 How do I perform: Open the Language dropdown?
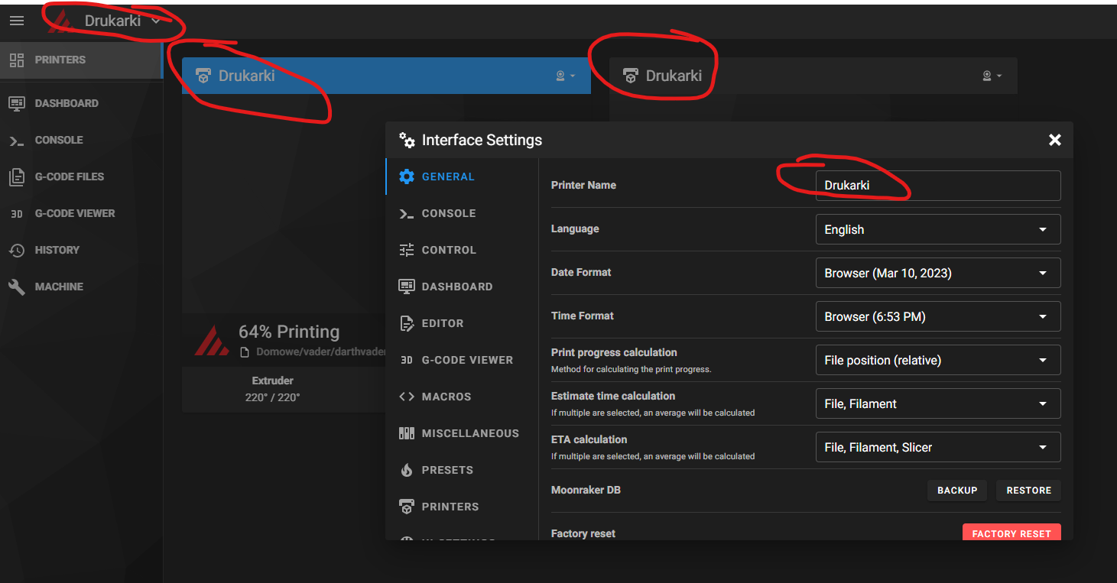pyautogui.click(x=937, y=229)
